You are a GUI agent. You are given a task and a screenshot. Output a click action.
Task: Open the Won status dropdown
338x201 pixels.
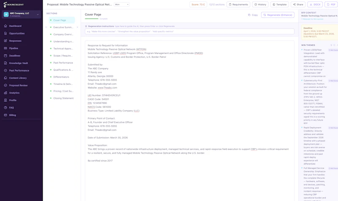122,5
